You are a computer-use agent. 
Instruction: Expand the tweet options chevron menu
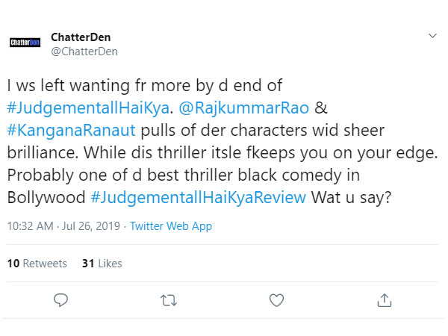point(432,36)
